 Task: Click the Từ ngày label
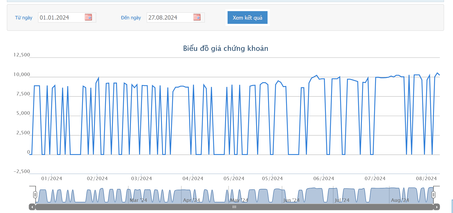coord(24,18)
